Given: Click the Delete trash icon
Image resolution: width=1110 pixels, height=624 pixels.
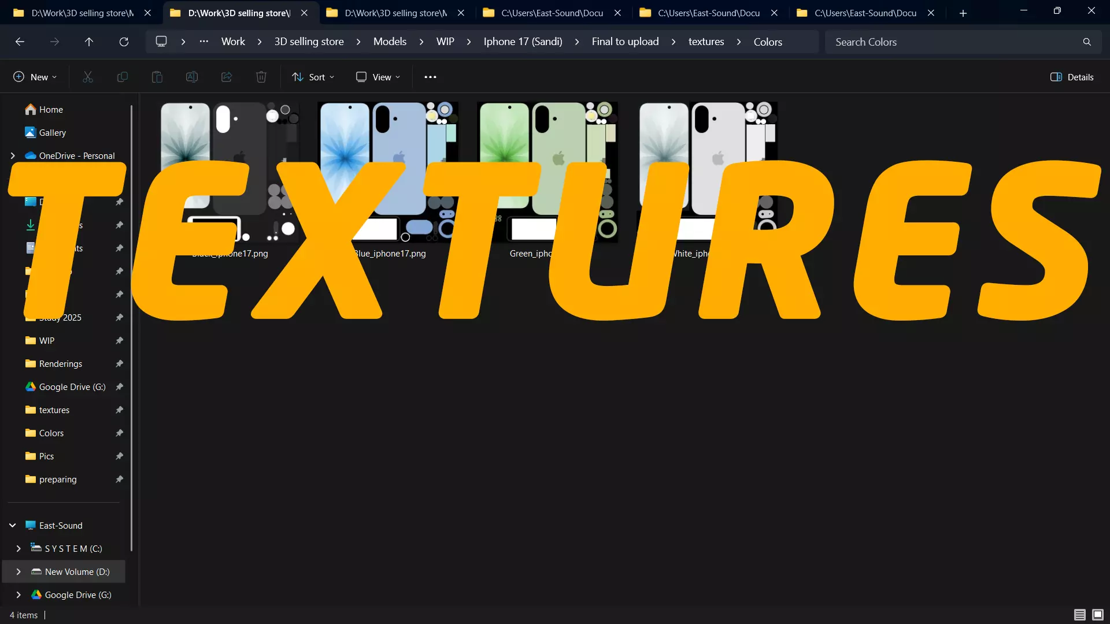Looking at the screenshot, I should coord(261,77).
